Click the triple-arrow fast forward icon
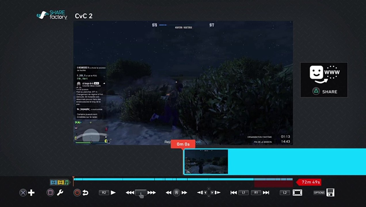 coord(152,193)
